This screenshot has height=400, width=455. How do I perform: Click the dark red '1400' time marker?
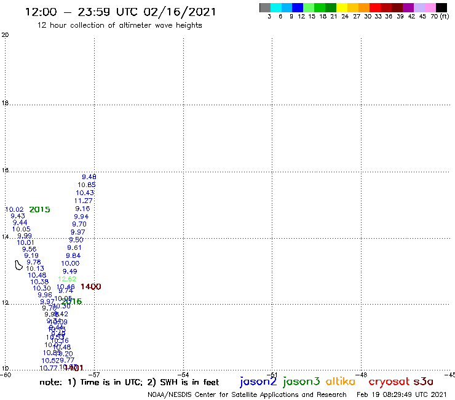[91, 287]
